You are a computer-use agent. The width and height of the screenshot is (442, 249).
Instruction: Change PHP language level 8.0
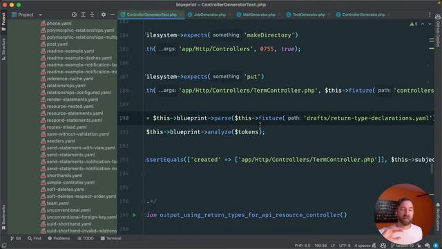[x=302, y=246]
